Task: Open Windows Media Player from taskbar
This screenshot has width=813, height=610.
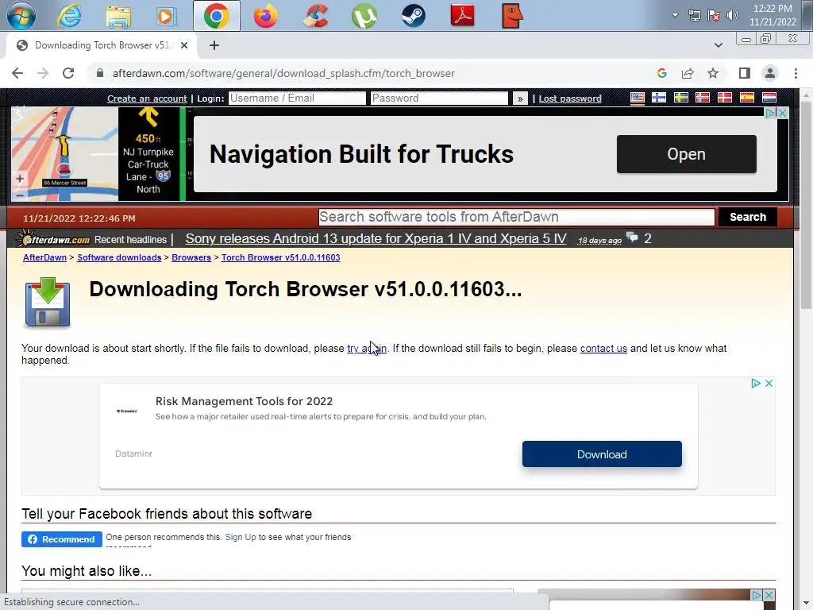Action: [x=167, y=16]
